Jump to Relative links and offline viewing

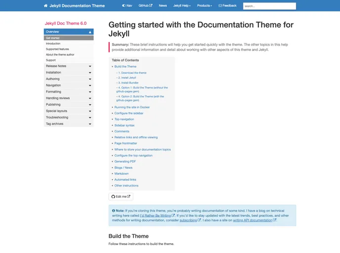pyautogui.click(x=136, y=137)
